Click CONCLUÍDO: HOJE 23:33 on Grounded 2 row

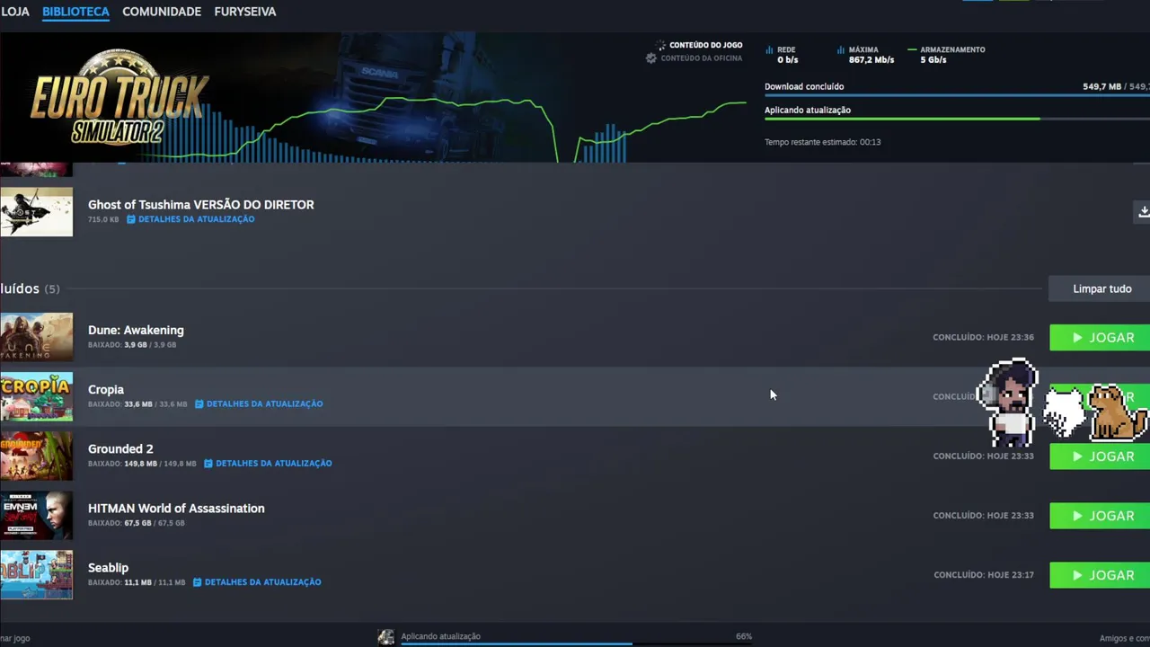(x=983, y=456)
